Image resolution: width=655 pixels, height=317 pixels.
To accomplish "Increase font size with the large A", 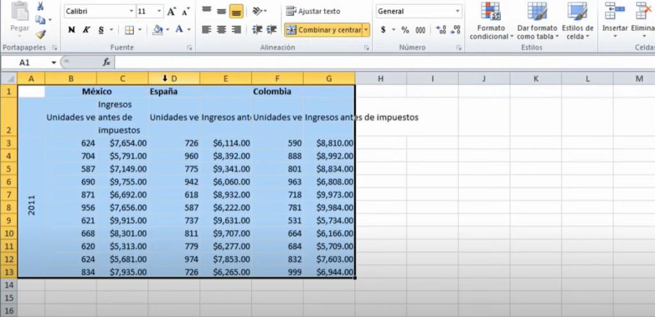I will [171, 12].
